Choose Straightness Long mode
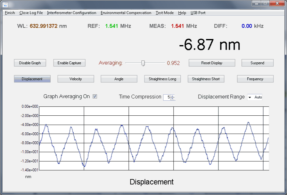Screen dimensions: 287x195 pyautogui.click(x=162, y=79)
